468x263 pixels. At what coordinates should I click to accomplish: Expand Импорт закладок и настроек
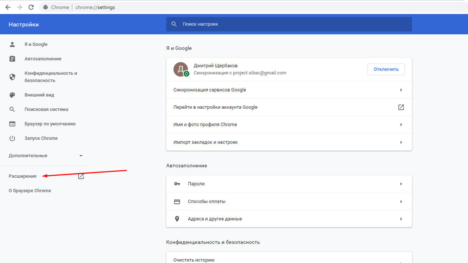pyautogui.click(x=401, y=142)
